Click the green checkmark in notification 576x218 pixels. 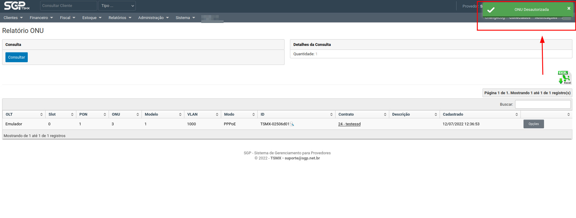point(491,10)
